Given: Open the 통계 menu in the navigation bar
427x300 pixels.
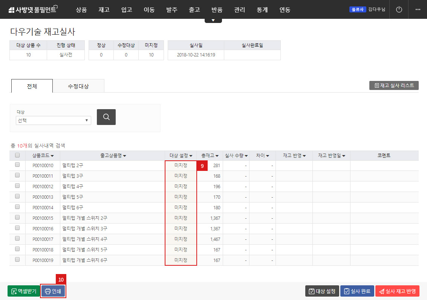Looking at the screenshot, I should click(262, 10).
